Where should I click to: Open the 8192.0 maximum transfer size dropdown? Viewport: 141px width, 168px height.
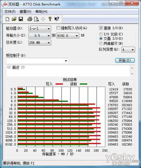point(68,36)
